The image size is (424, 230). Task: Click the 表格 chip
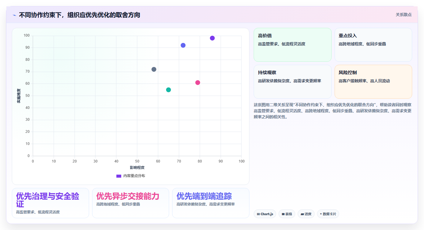pos(287,214)
